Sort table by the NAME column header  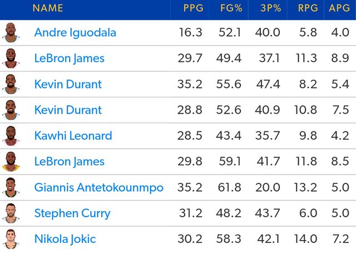tap(48, 8)
